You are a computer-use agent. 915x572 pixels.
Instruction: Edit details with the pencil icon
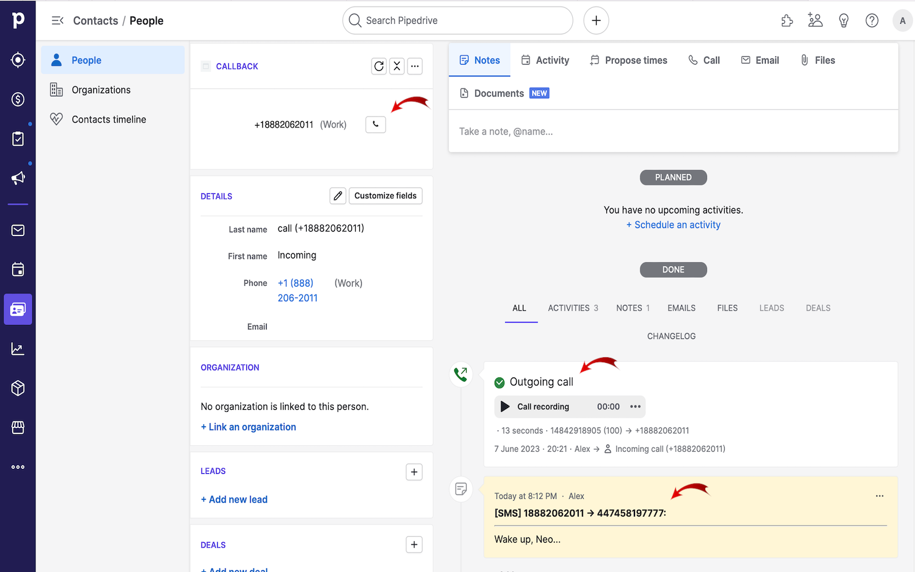(338, 196)
